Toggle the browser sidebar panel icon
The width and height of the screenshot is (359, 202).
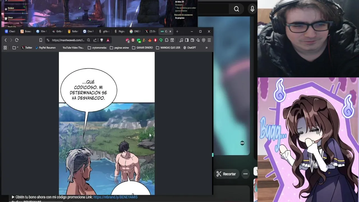click(187, 40)
